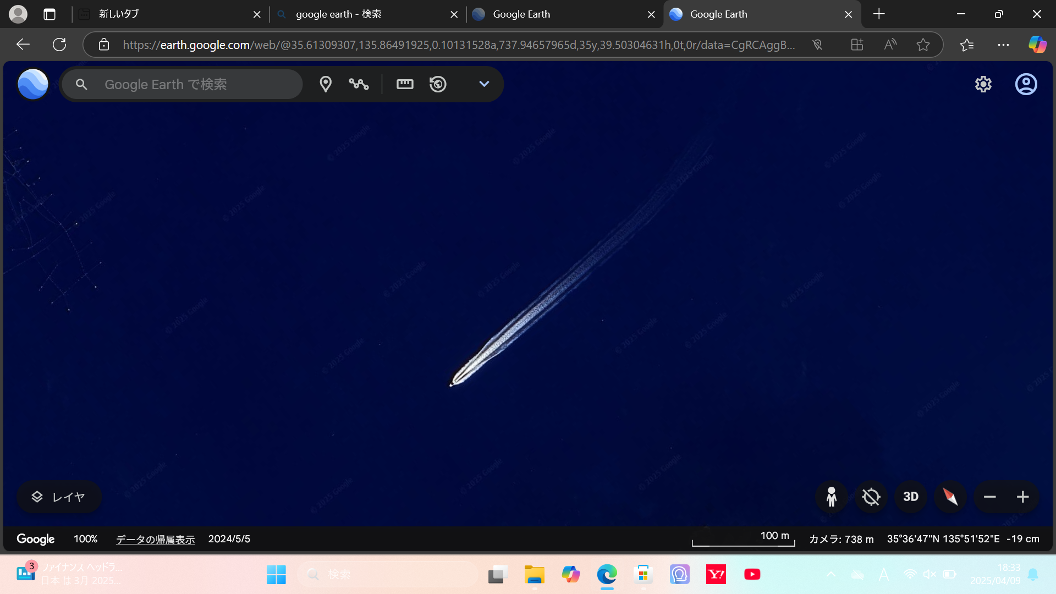Click the データの帰属表示 link

[155, 539]
